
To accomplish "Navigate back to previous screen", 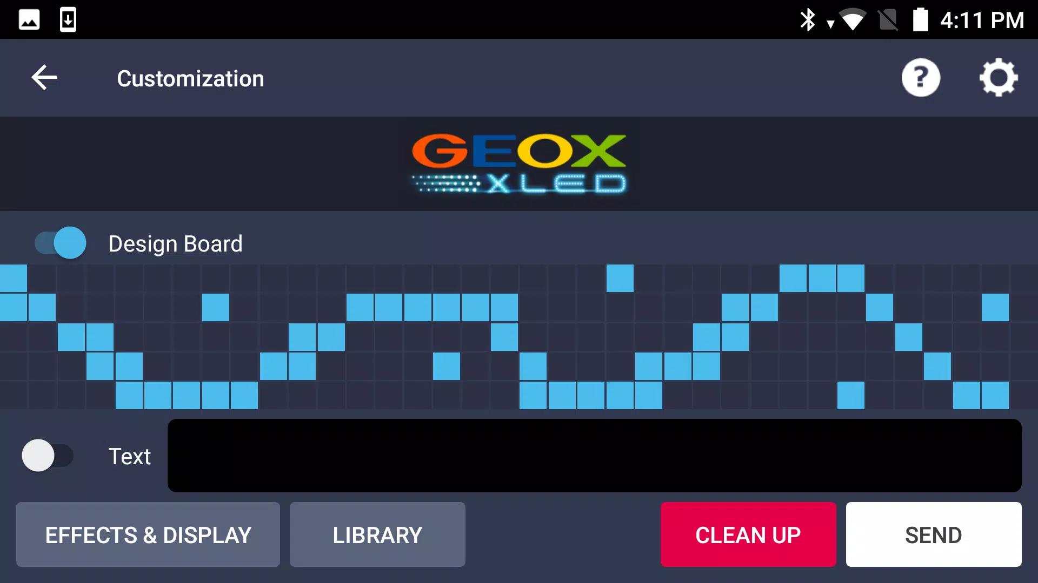I will 44,78.
